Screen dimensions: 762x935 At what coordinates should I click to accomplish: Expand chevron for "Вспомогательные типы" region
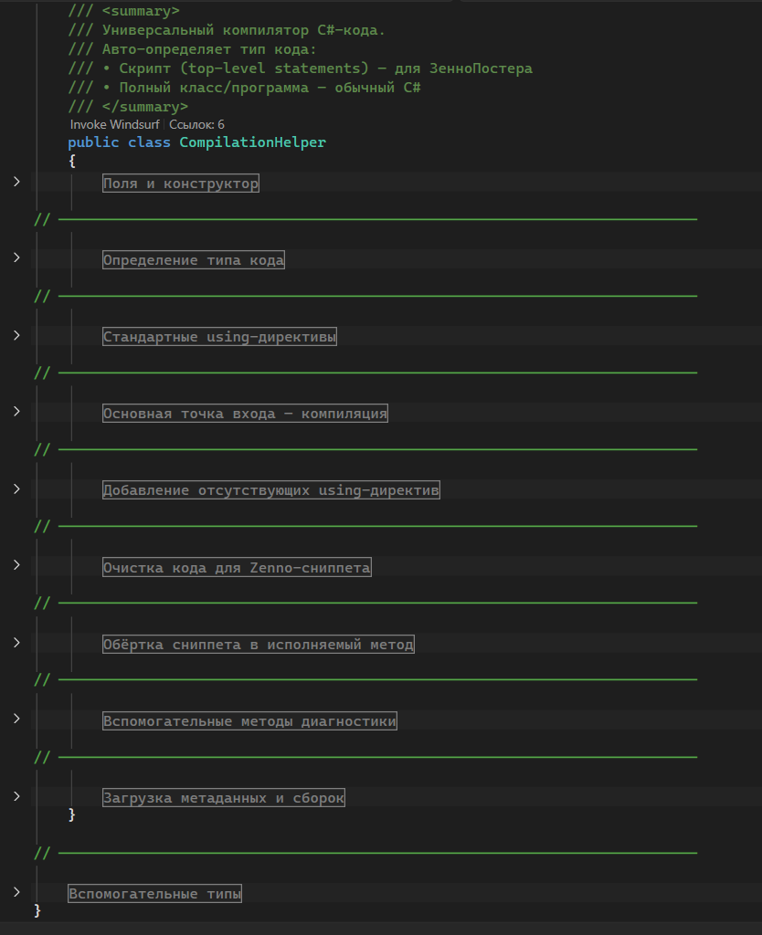tap(16, 893)
